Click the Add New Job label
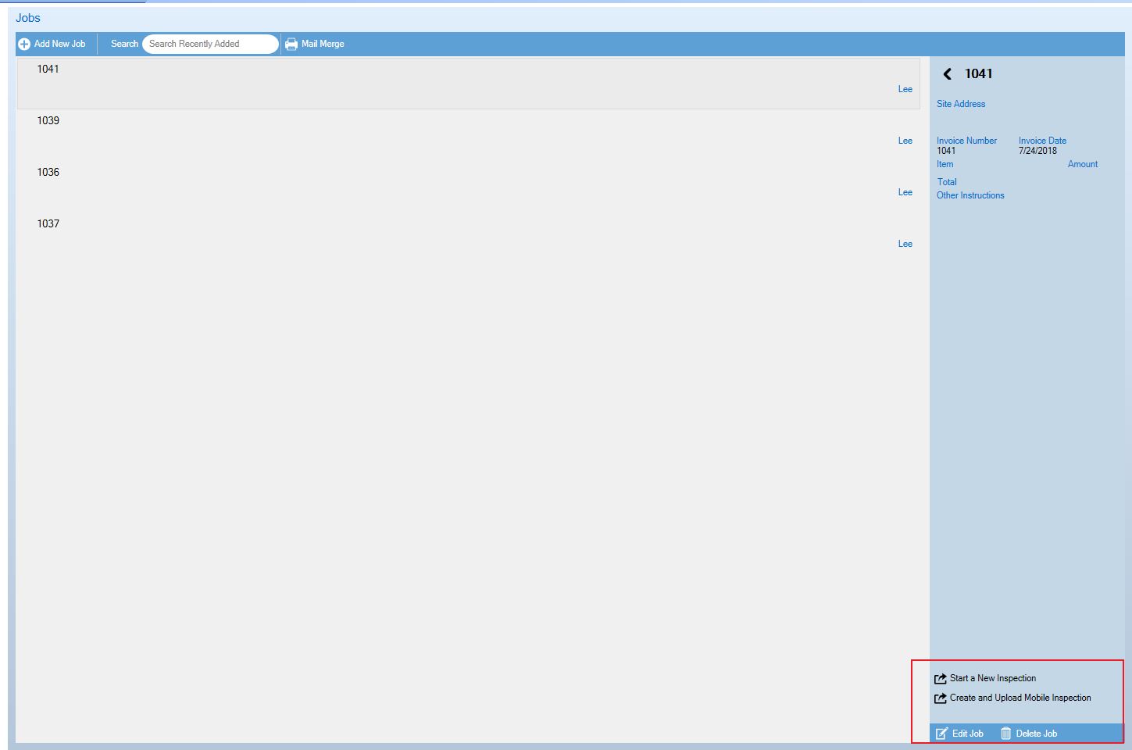 click(x=59, y=44)
